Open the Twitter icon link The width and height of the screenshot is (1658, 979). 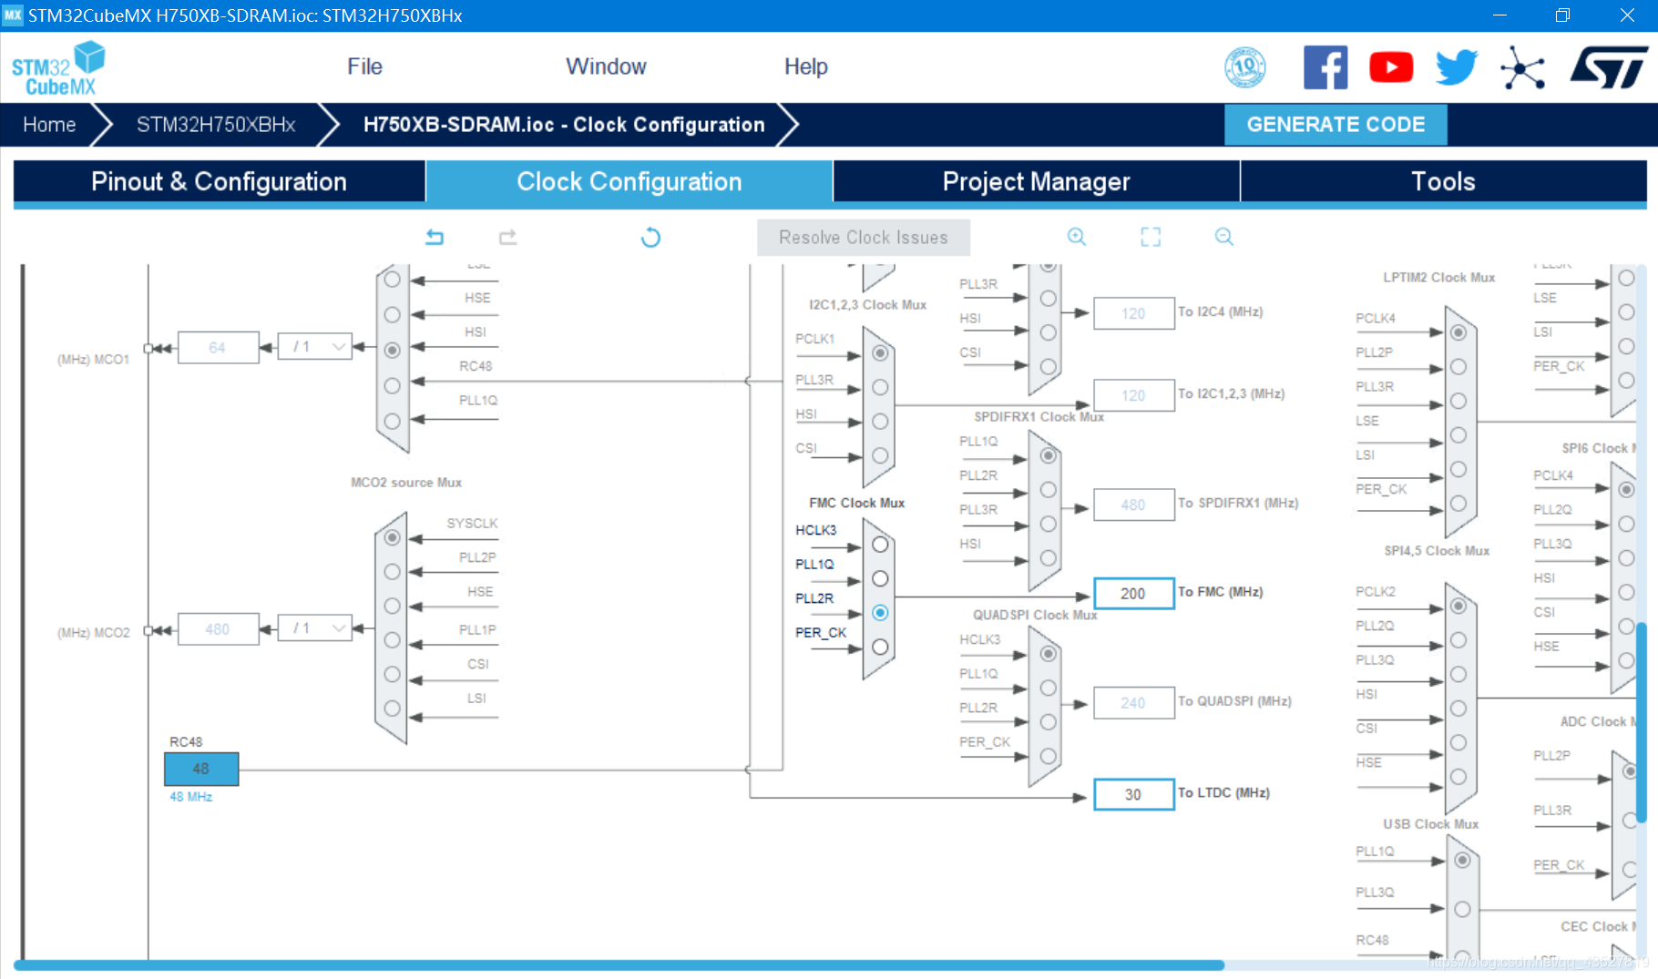click(1457, 67)
